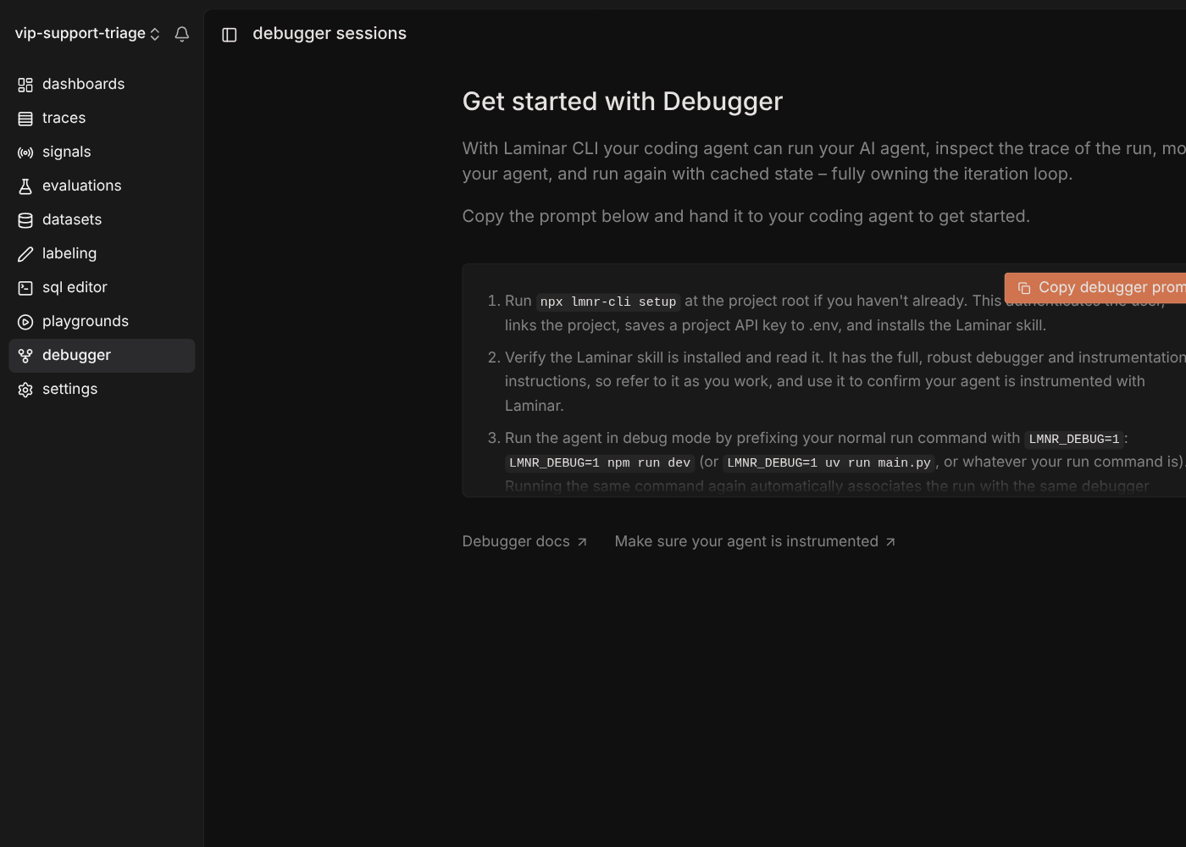Click the copy icon in the orange button
The width and height of the screenshot is (1186, 847).
click(1024, 288)
